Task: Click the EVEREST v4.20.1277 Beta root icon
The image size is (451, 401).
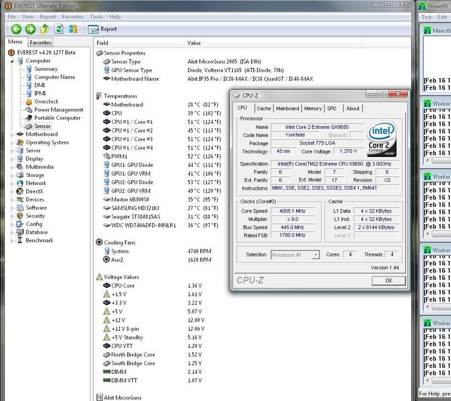Action: click(11, 53)
